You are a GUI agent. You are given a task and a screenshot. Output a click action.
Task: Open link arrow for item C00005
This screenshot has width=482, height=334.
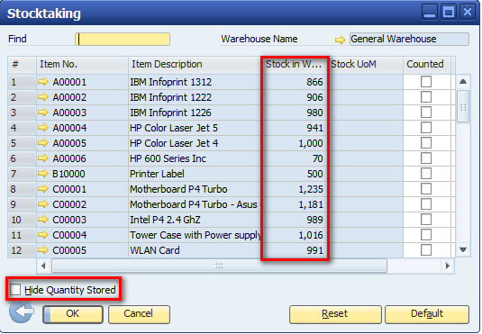pyautogui.click(x=43, y=250)
